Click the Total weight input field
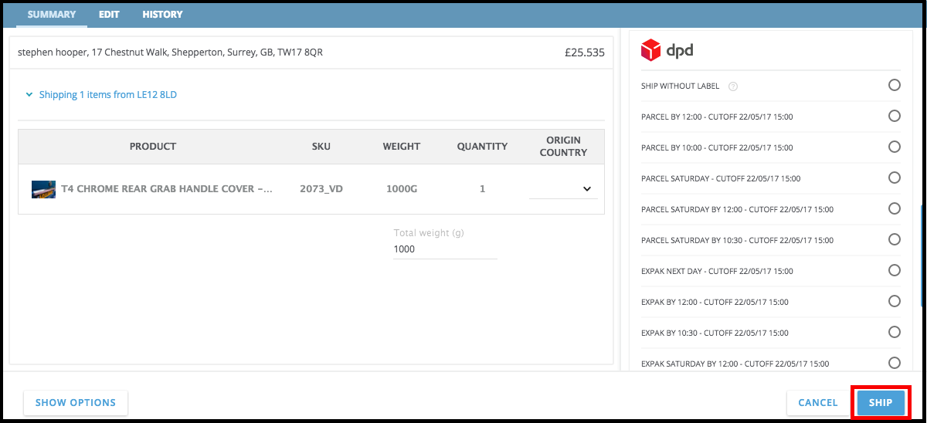The height and width of the screenshot is (423, 927). point(445,249)
